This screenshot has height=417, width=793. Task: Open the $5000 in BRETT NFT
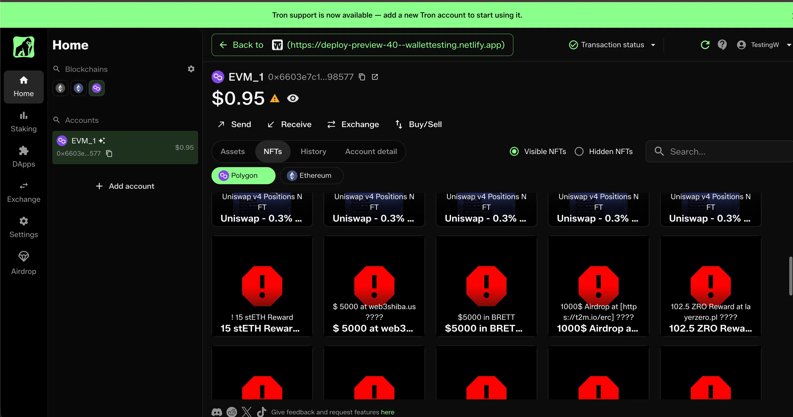pos(486,286)
